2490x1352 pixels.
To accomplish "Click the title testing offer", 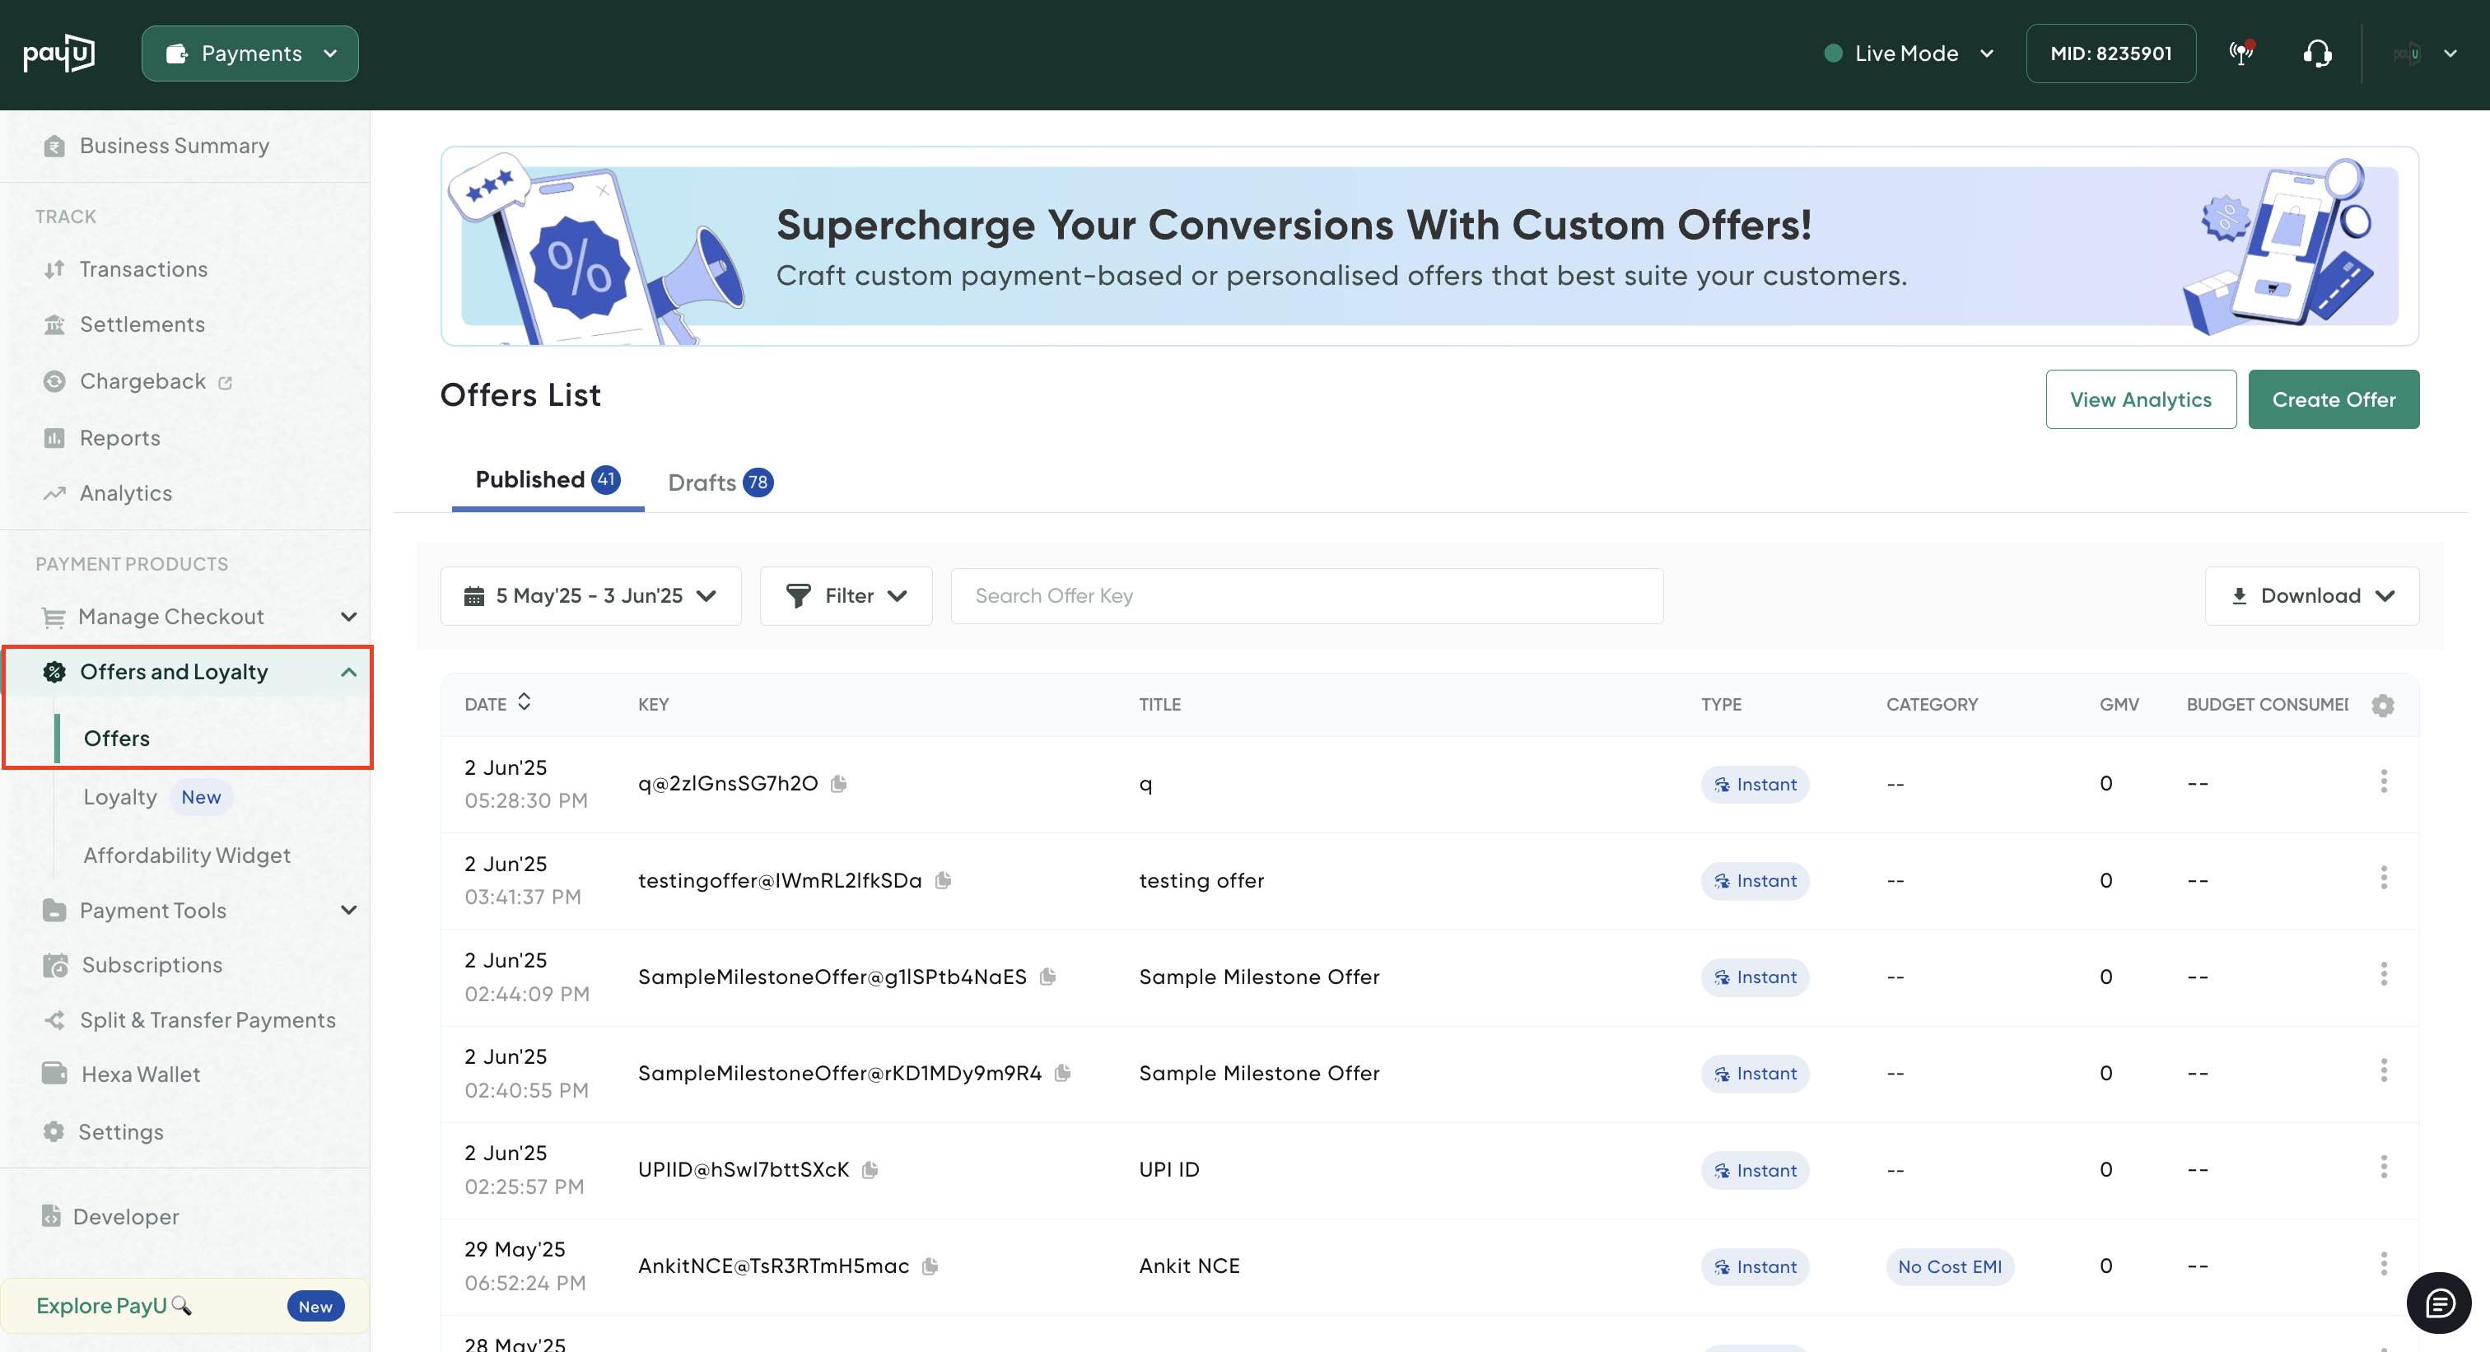I will [1201, 880].
